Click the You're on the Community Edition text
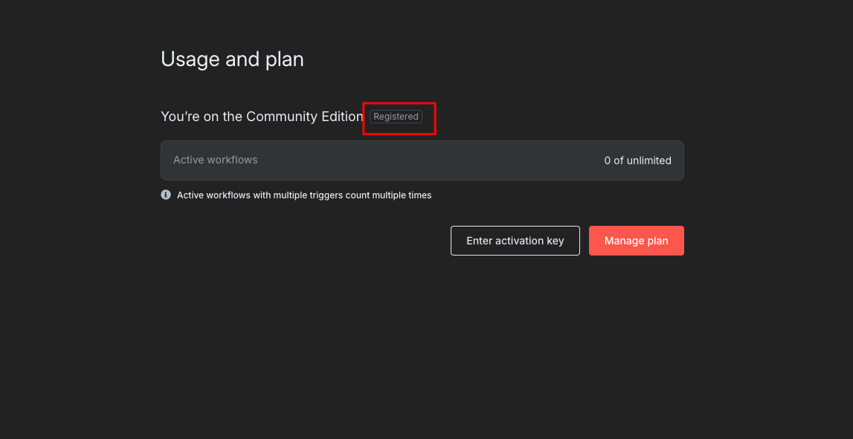Image resolution: width=853 pixels, height=439 pixels. (x=263, y=117)
